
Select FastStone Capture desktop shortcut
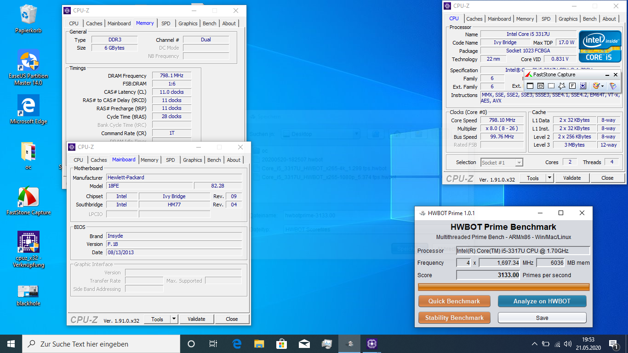[28, 201]
